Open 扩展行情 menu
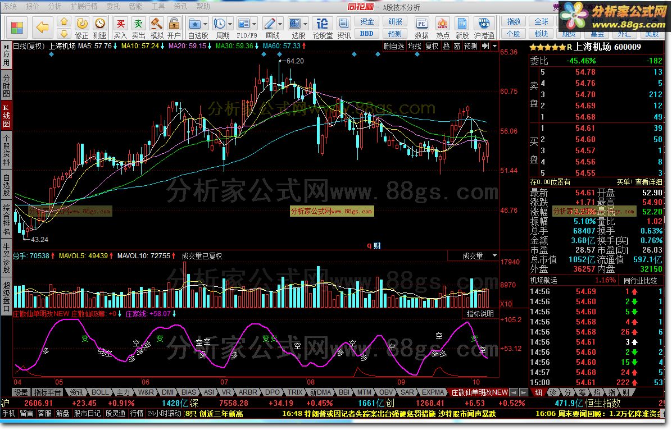The image size is (672, 430). pos(84,6)
